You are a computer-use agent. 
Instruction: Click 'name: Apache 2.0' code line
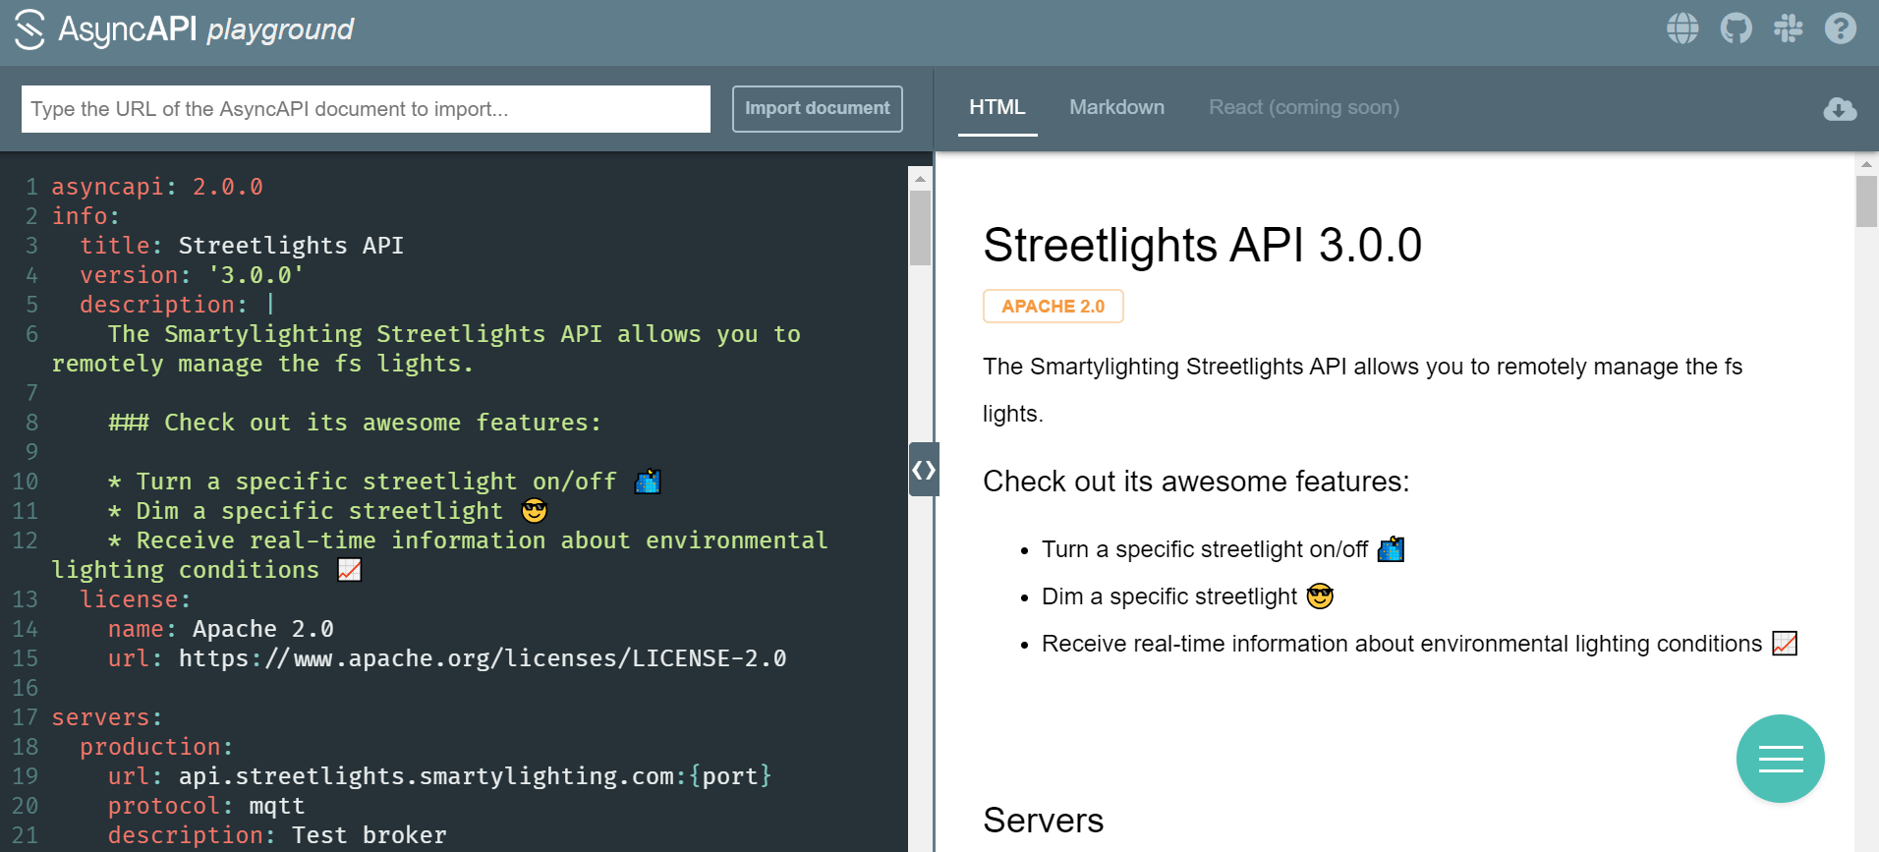pos(221,629)
